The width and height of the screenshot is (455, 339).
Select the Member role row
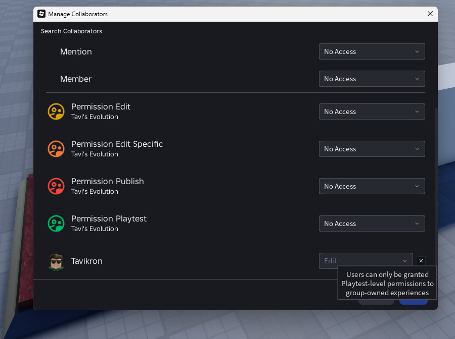coord(235,79)
